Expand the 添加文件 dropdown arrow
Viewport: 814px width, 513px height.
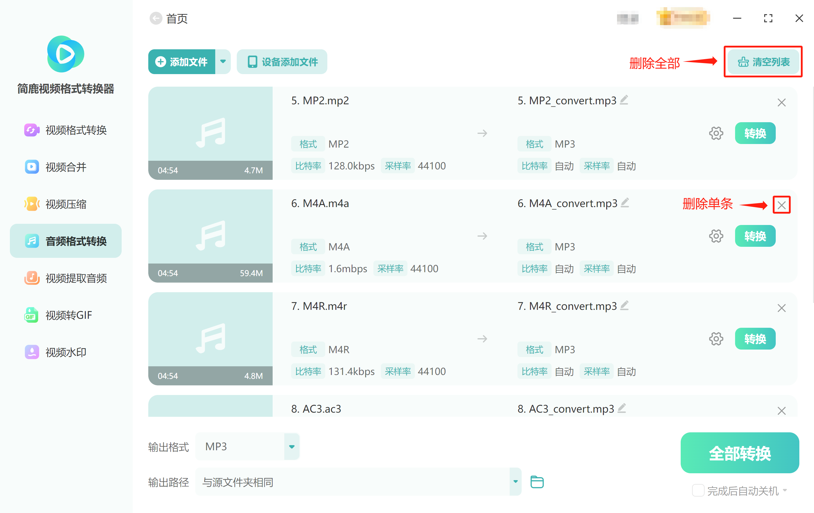point(223,62)
